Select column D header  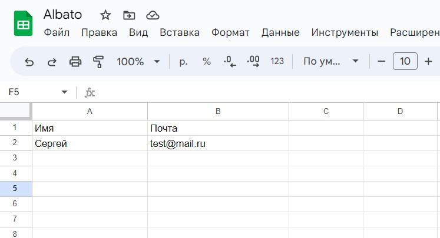[400, 112]
